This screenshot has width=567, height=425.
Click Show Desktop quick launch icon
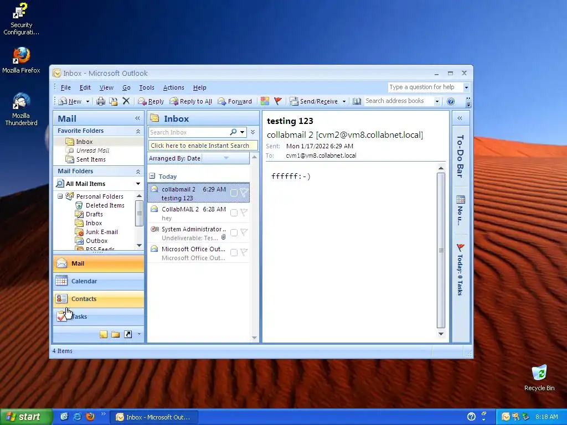tap(64, 417)
